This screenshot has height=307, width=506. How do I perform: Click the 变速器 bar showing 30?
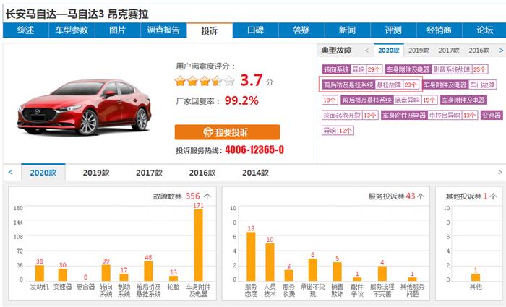tap(63, 274)
